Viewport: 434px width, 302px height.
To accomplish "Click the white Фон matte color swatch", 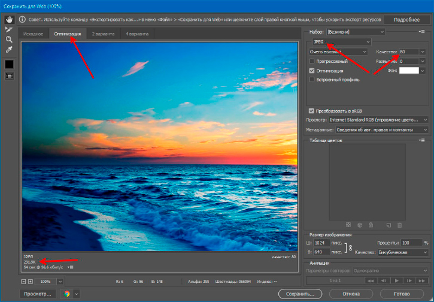I will pyautogui.click(x=409, y=71).
